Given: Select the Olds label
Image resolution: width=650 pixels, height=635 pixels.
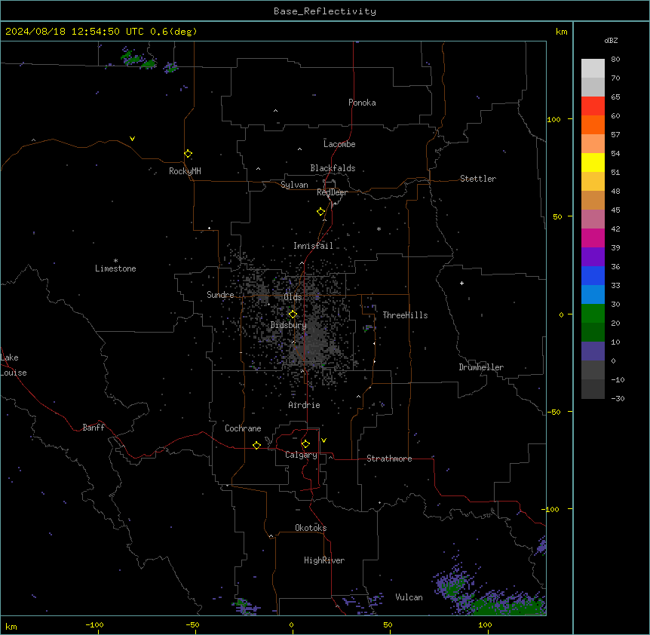Looking at the screenshot, I should pos(293,297).
